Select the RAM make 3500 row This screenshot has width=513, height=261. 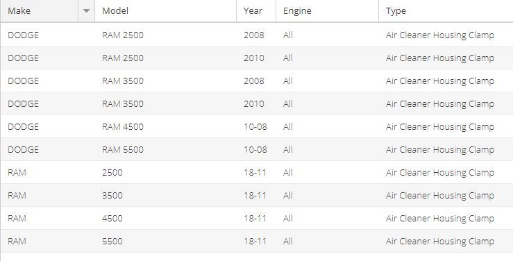[x=257, y=195]
